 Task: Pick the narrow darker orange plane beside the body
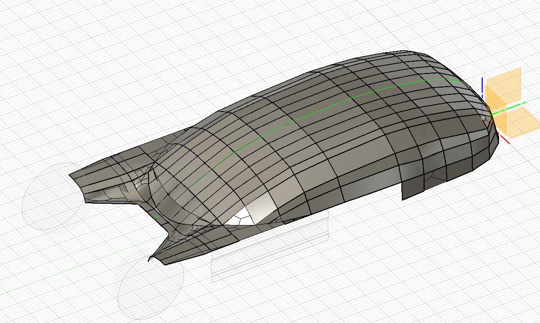tap(497, 110)
